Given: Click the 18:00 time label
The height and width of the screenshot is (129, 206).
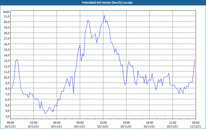Looking at the screenshot, I should [x=150, y=123].
